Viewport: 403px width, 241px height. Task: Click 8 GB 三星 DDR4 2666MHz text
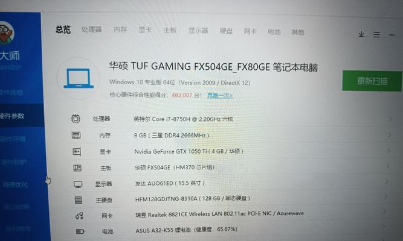[x=172, y=135]
